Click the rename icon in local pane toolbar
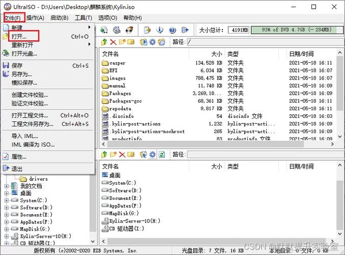The height and width of the screenshot is (255, 345). click(x=131, y=155)
